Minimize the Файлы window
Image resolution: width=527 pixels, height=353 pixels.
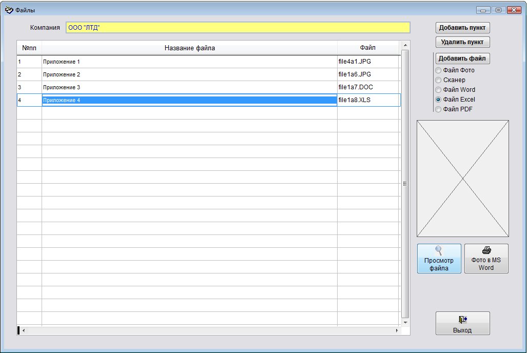click(483, 10)
